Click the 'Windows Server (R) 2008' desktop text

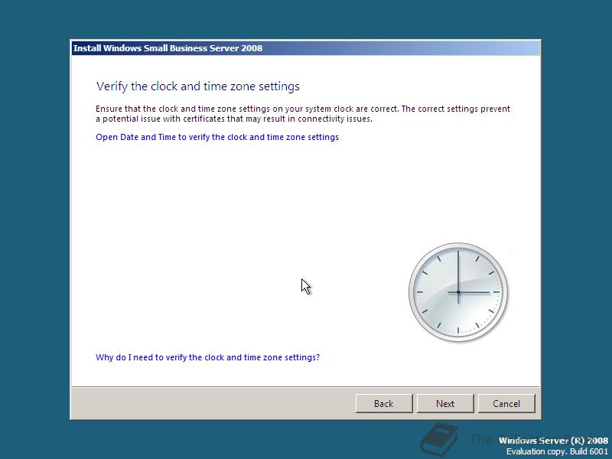pyautogui.click(x=553, y=441)
